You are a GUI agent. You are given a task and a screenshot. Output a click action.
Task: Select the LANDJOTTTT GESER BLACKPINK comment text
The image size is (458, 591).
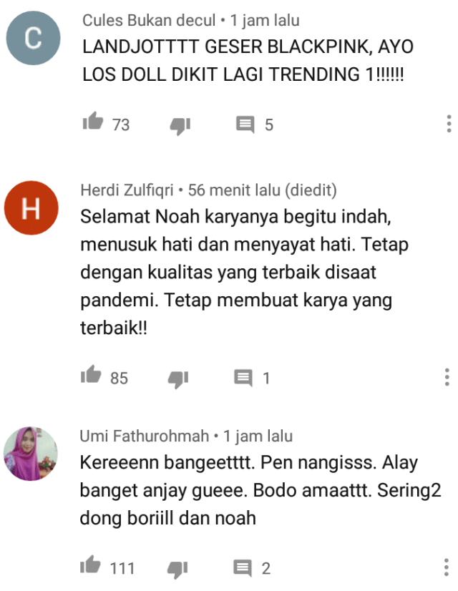pyautogui.click(x=248, y=60)
